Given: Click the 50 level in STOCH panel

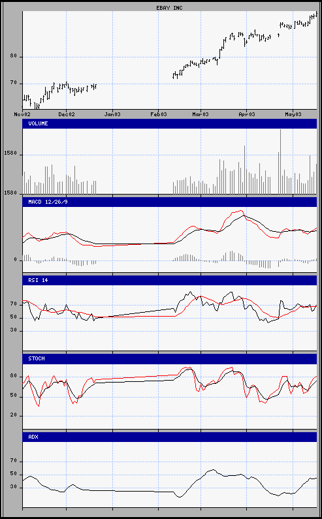Looking at the screenshot, I should click(x=13, y=396).
